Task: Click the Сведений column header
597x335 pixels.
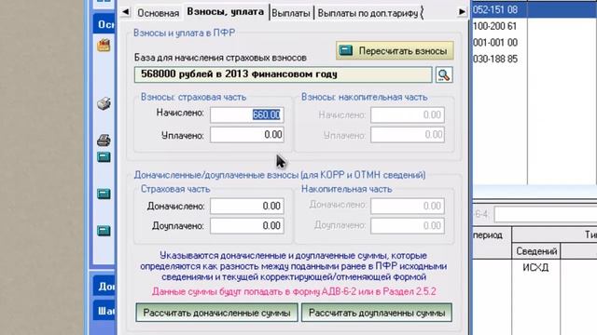Action: point(536,251)
